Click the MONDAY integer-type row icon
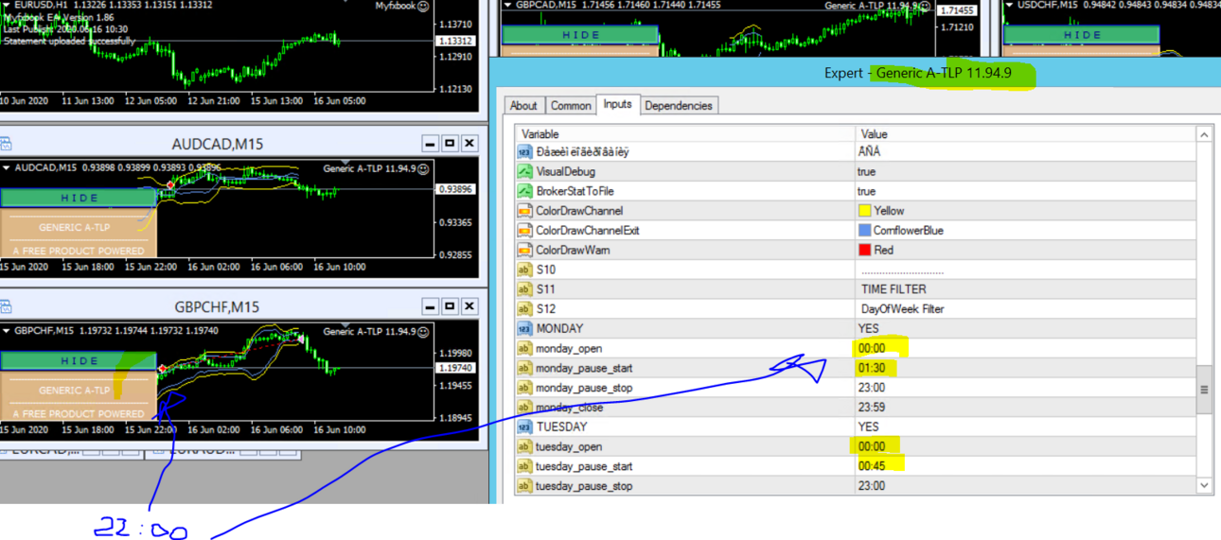The height and width of the screenshot is (540, 1221). (524, 329)
